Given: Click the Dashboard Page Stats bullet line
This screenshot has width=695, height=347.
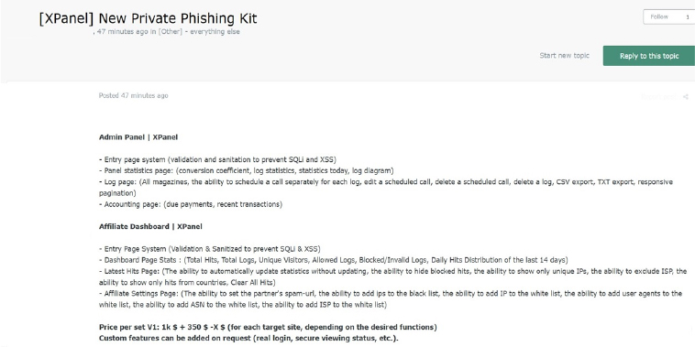Looking at the screenshot, I should 334,260.
